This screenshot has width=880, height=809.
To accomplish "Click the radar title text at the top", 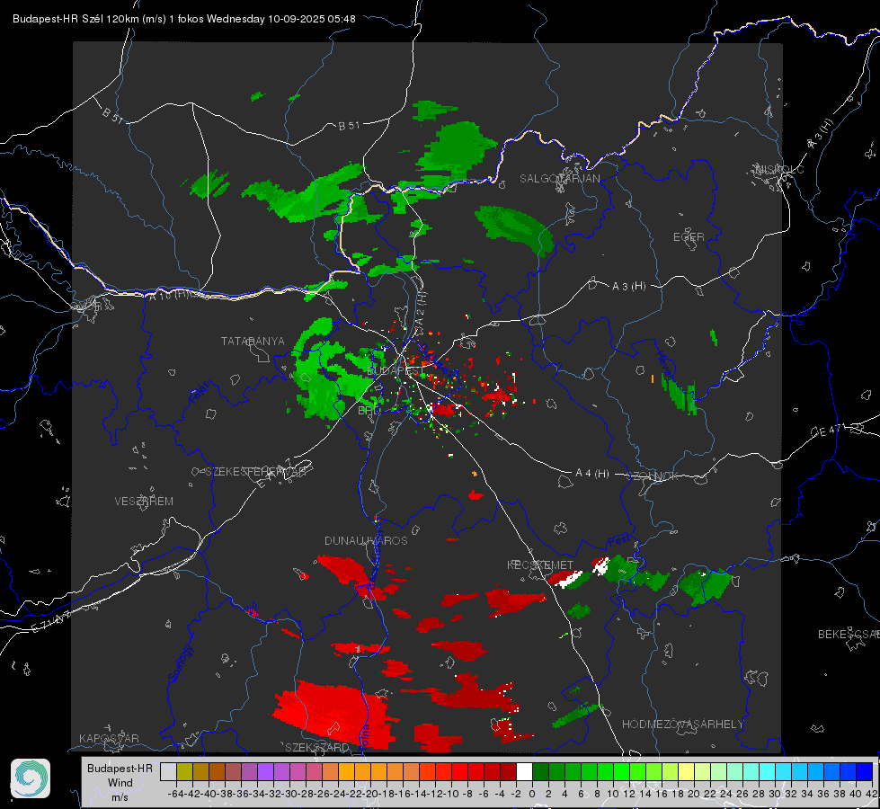I will click(x=184, y=19).
